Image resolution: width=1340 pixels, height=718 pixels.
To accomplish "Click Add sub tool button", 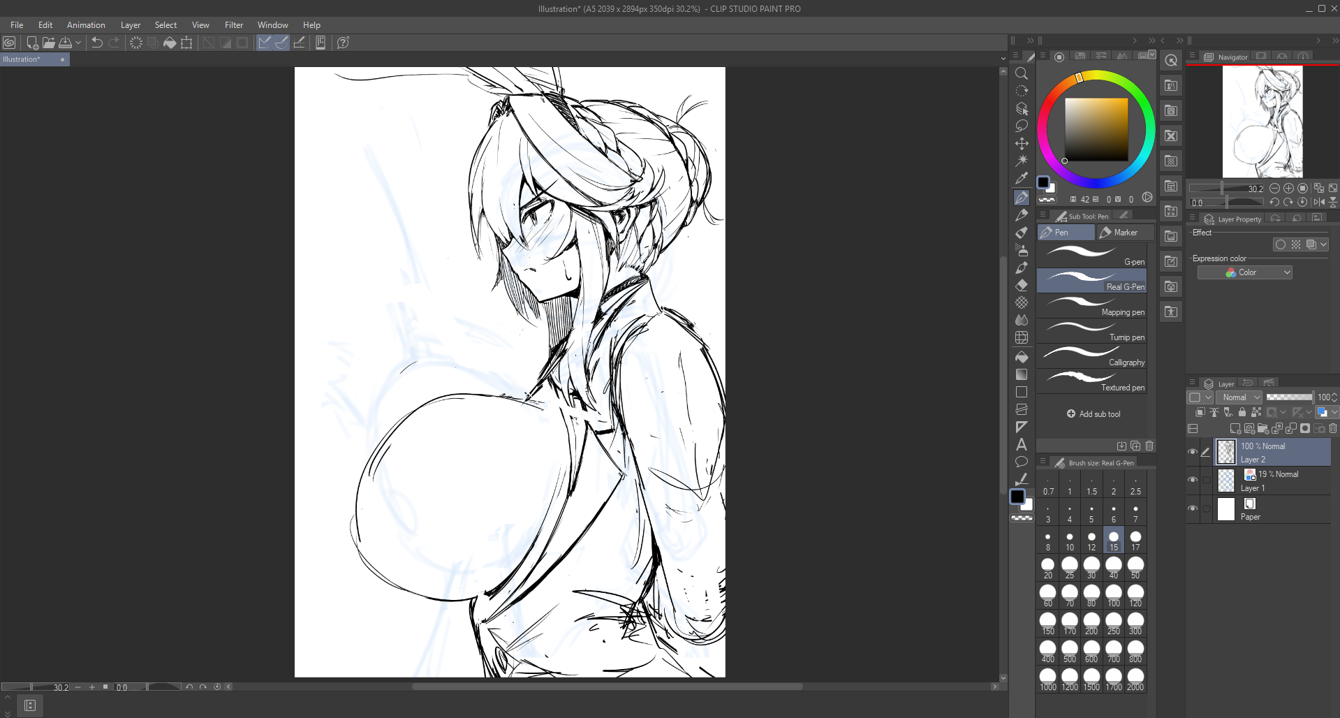I will point(1094,414).
